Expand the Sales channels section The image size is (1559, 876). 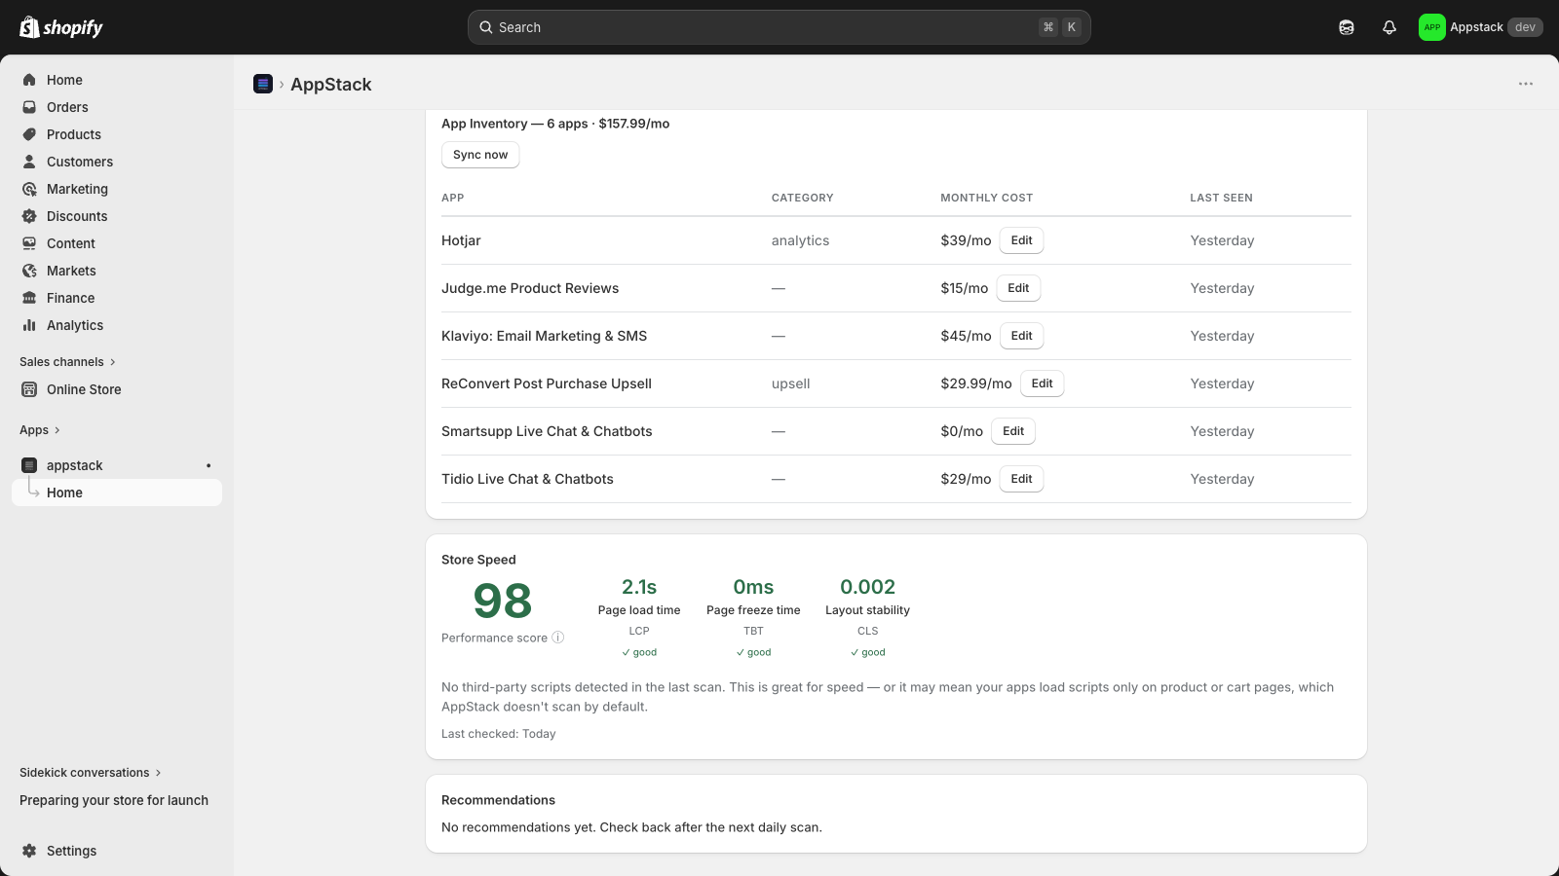pos(67,362)
